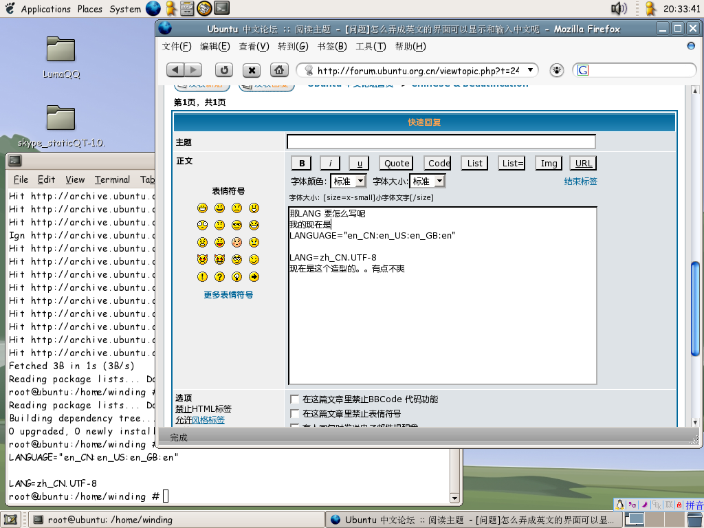Viewport: 704px width, 528px height.
Task: Stop loading the page with the X button
Action: [252, 70]
